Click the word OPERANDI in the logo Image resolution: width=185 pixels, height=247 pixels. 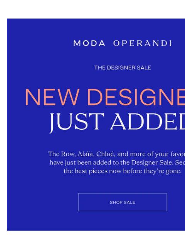(x=143, y=43)
